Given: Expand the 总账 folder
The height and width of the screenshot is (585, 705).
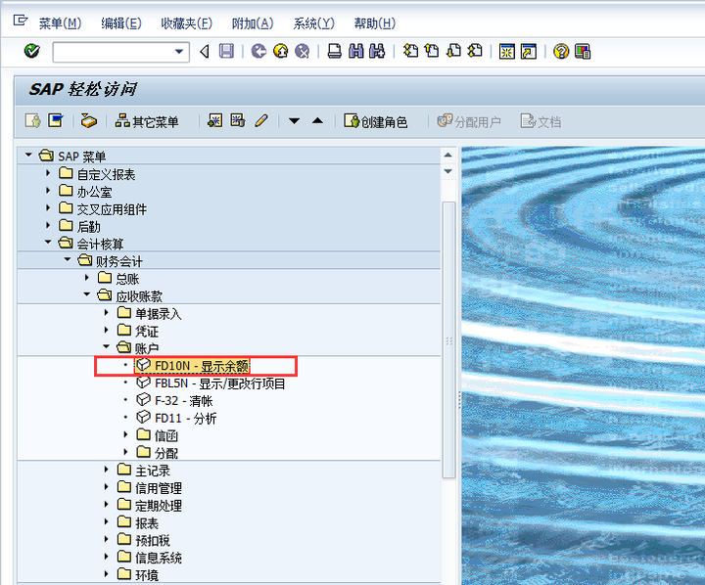Looking at the screenshot, I should point(87,277).
